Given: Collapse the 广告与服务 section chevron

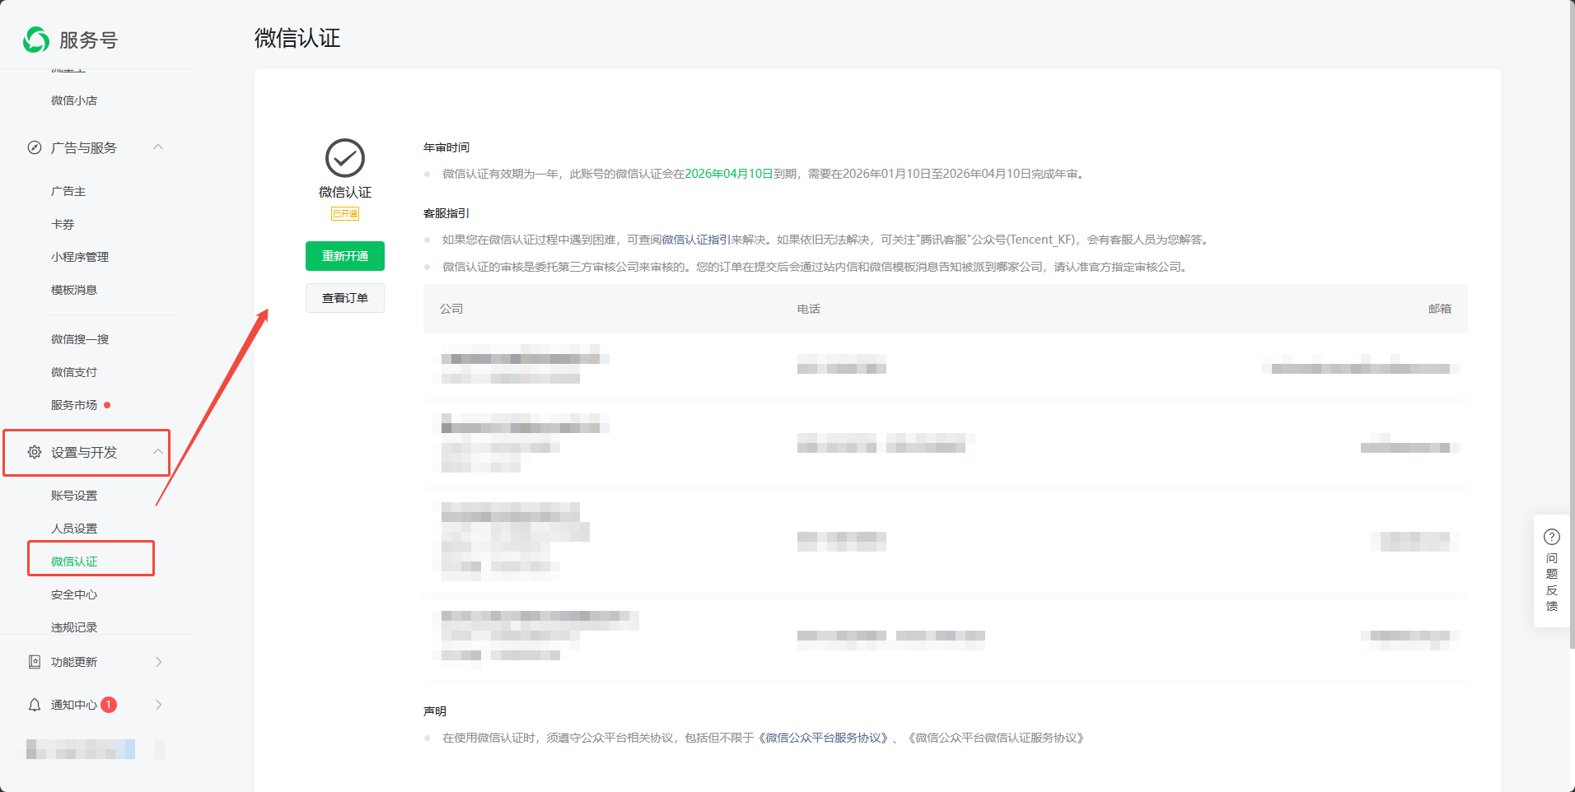Looking at the screenshot, I should [158, 147].
